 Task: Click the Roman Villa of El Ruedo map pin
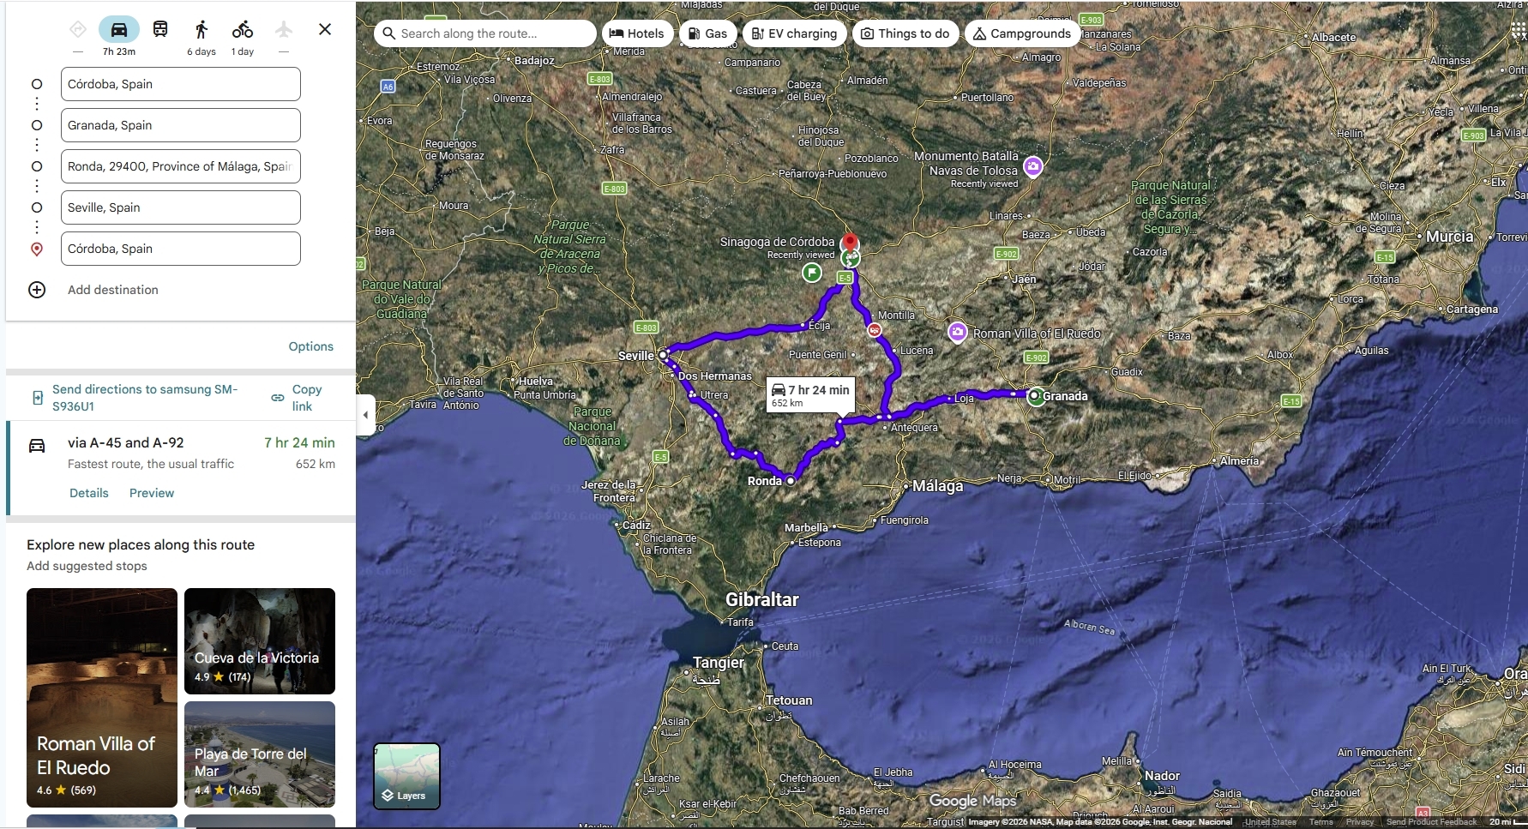click(x=958, y=332)
